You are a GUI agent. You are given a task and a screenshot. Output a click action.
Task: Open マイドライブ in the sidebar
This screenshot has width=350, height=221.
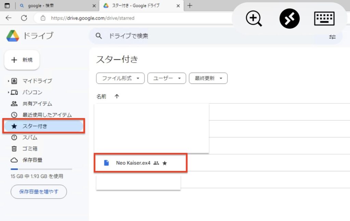click(37, 81)
